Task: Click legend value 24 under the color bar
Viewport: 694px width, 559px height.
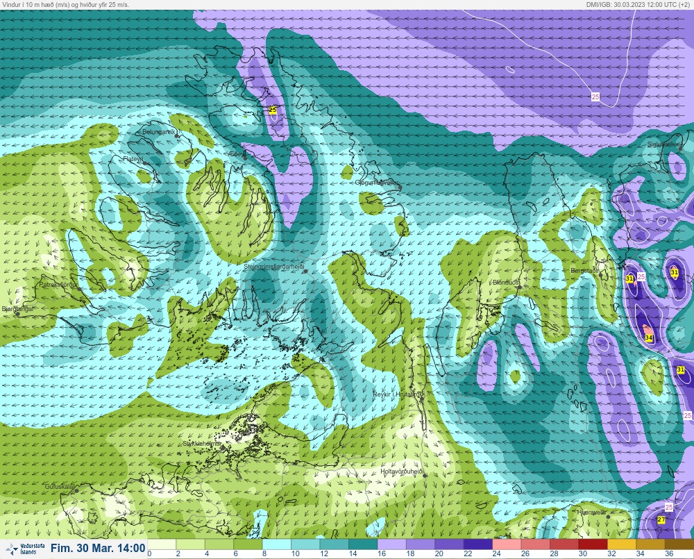Action: [x=497, y=553]
